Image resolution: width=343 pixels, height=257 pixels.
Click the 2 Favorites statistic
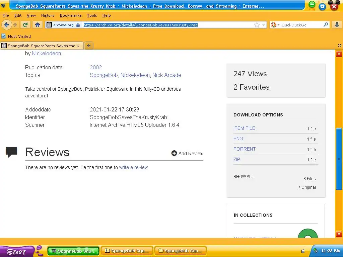coord(251,87)
